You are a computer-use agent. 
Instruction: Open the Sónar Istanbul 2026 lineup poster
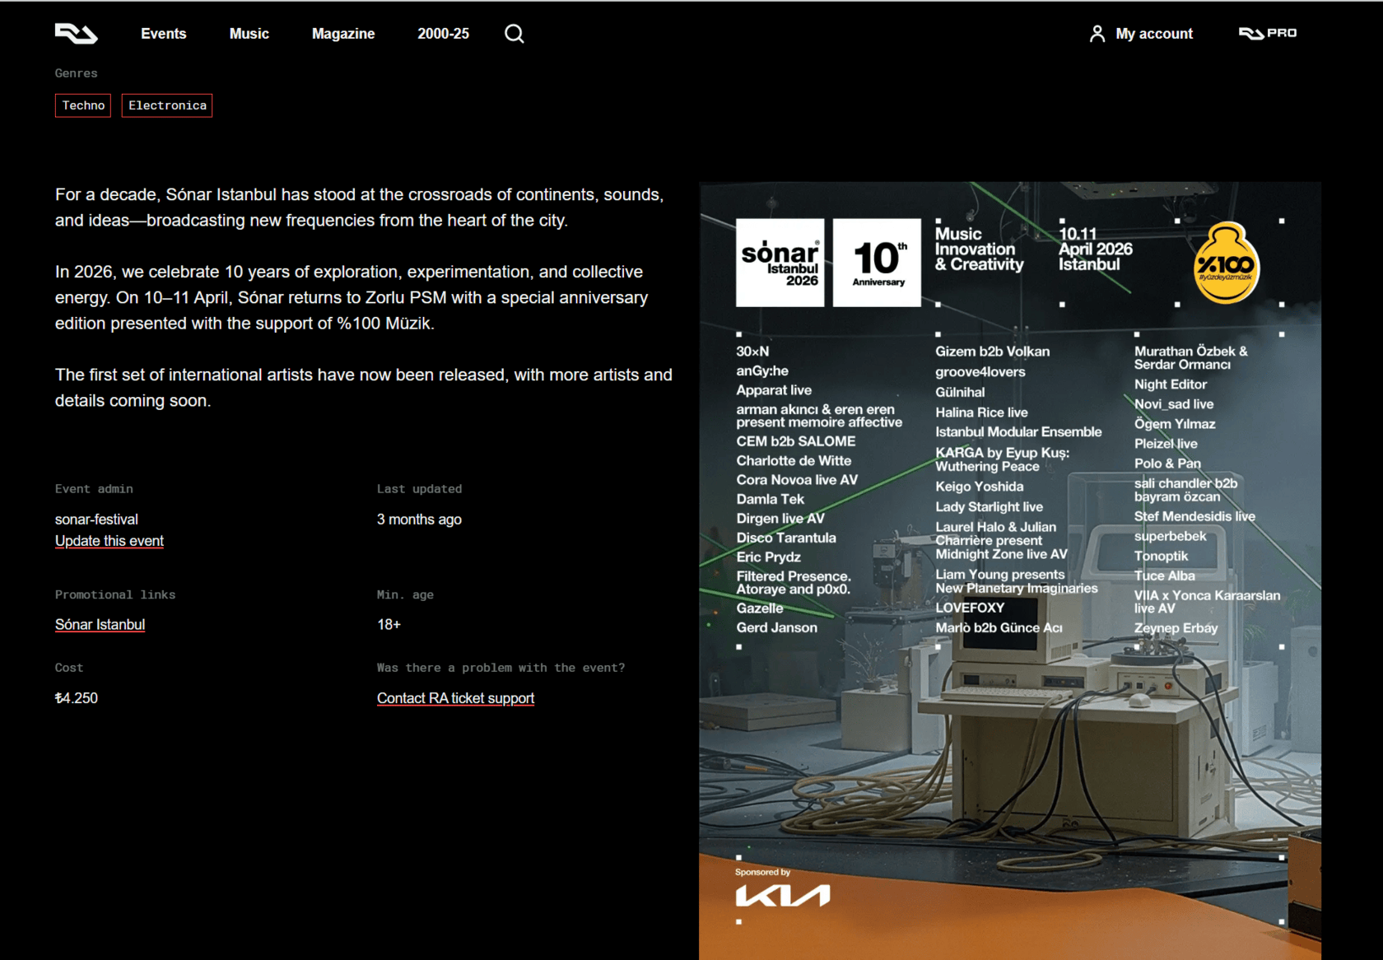[1010, 571]
